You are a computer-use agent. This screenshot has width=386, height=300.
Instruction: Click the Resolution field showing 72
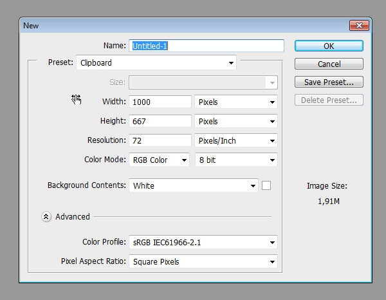point(160,140)
